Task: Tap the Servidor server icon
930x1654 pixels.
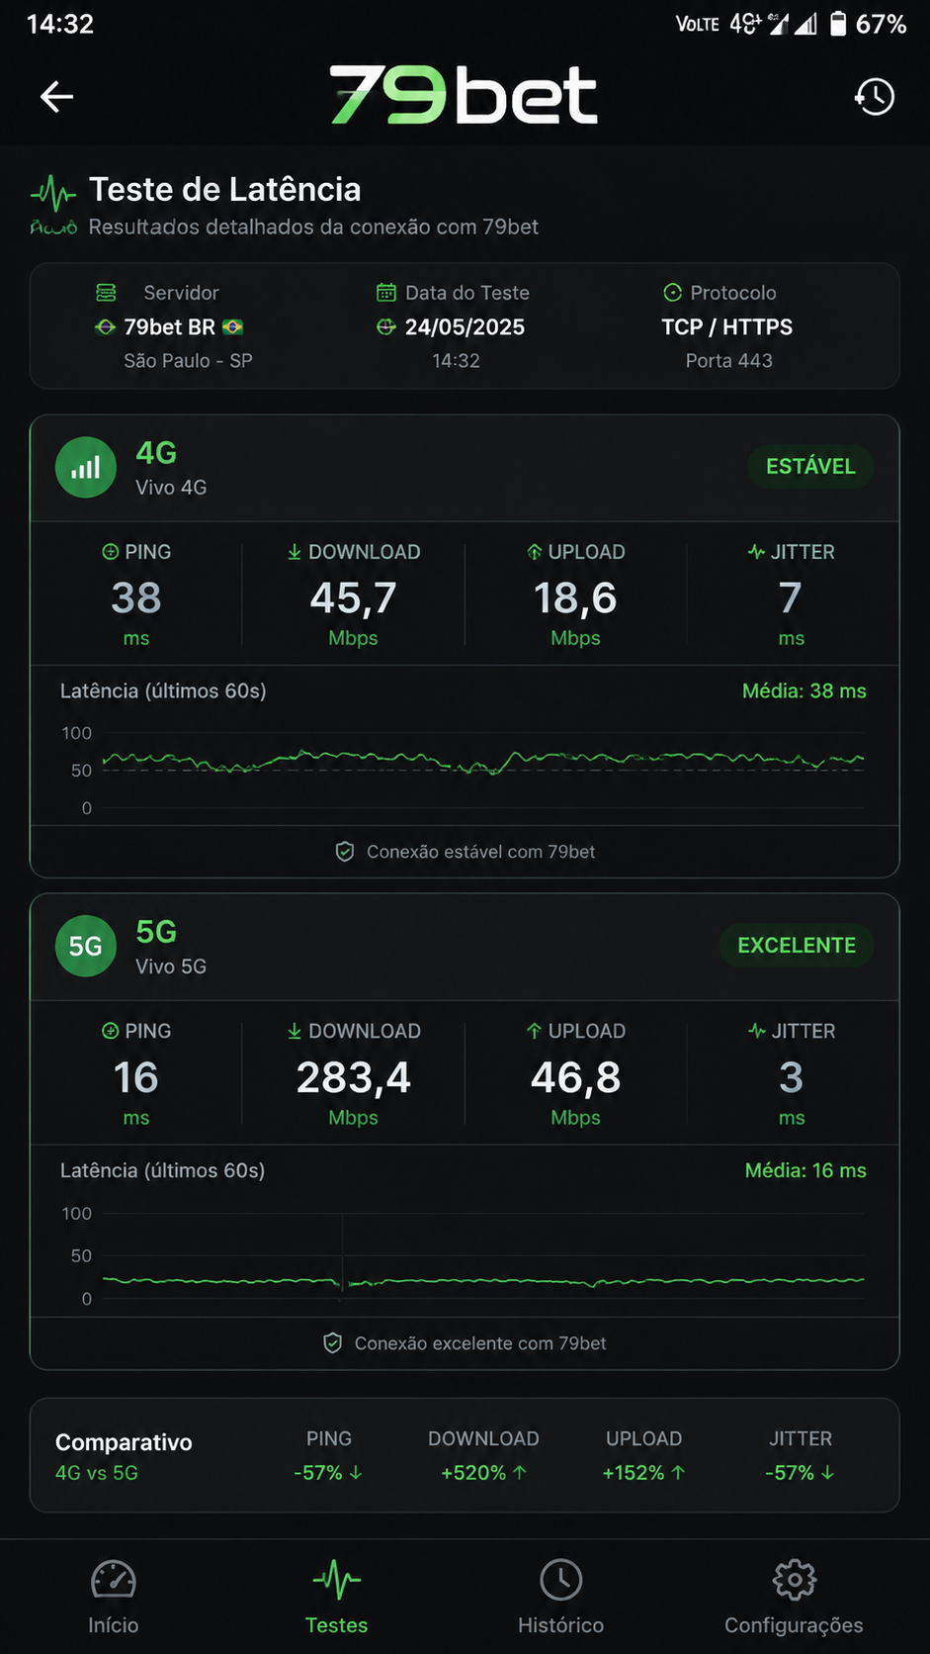Action: (x=106, y=293)
